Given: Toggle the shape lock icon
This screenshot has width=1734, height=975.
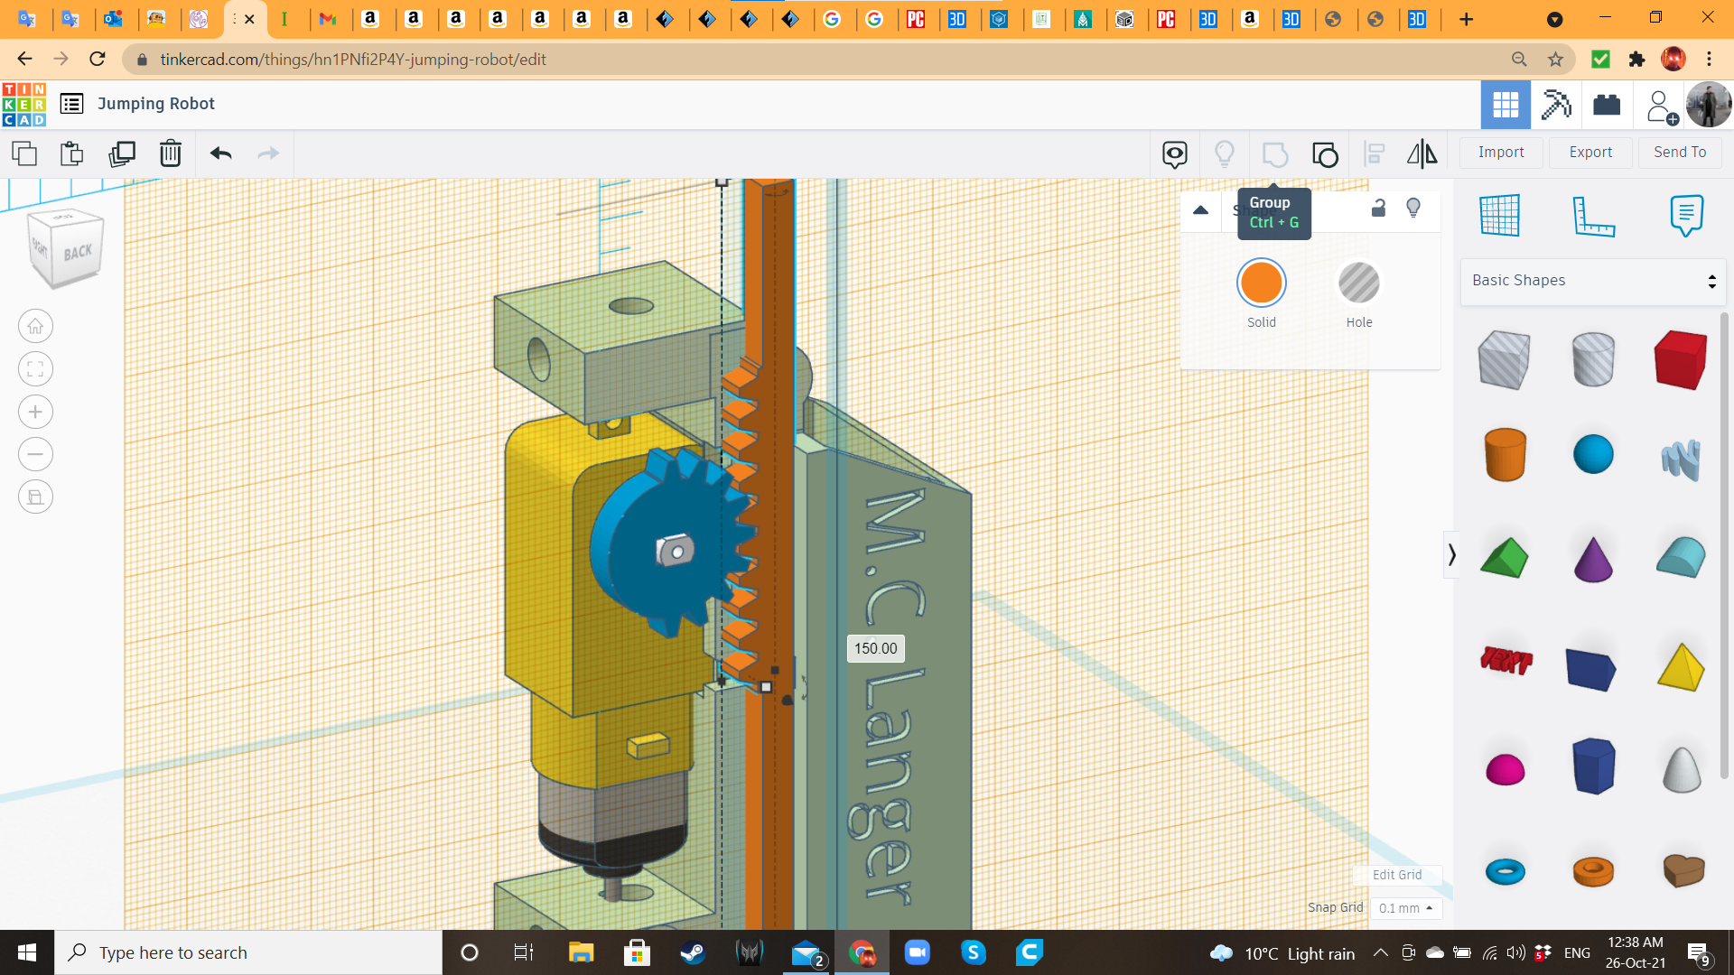Looking at the screenshot, I should [x=1378, y=209].
